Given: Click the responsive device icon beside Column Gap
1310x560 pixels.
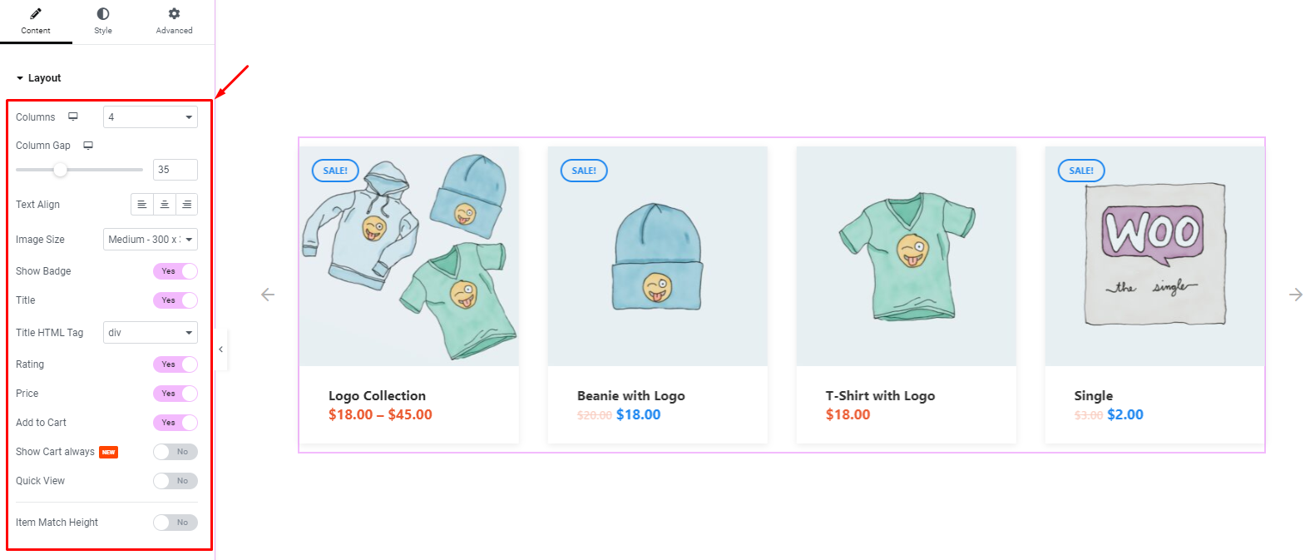Looking at the screenshot, I should (x=88, y=146).
